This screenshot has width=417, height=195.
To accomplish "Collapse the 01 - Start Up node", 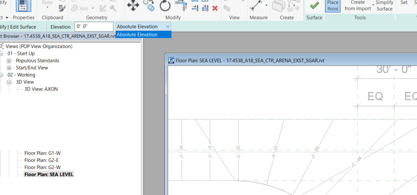I will pyautogui.click(x=1, y=53).
